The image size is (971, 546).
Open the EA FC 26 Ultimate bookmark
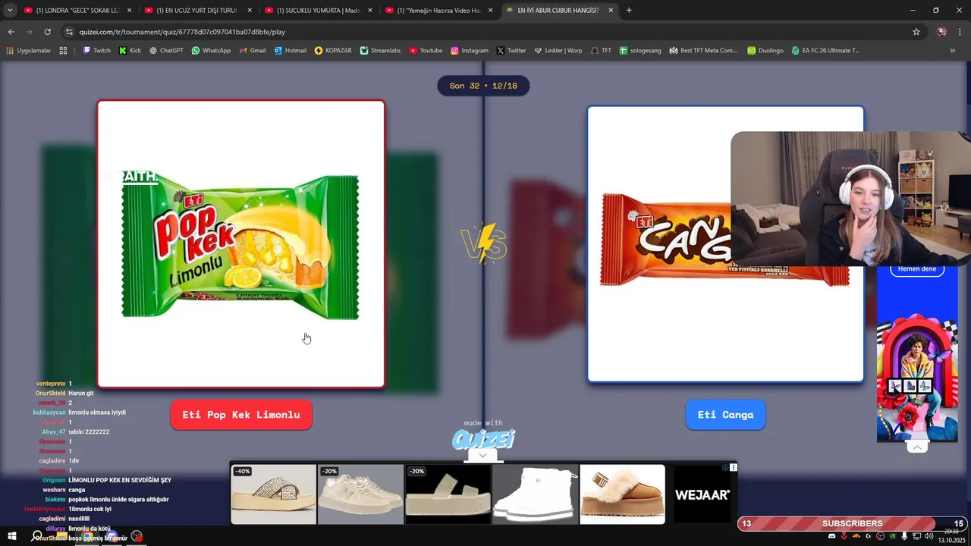pyautogui.click(x=825, y=51)
